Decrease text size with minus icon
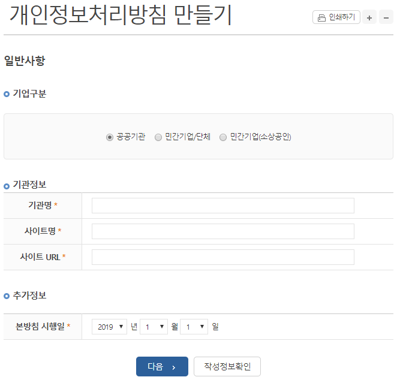397x383 pixels. tap(386, 17)
